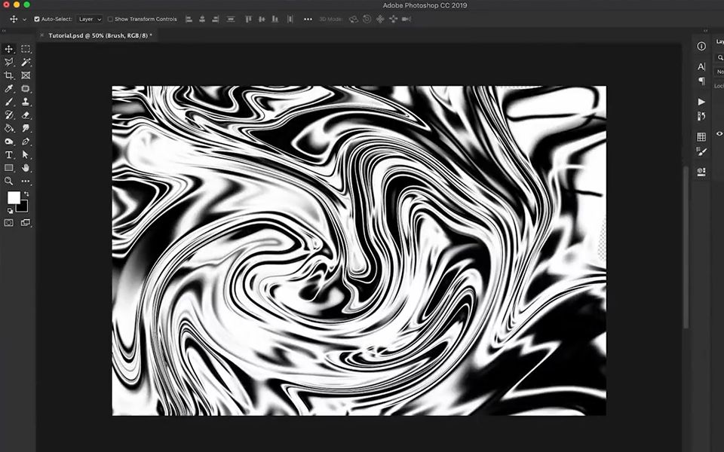724x452 pixels.
Task: Select the Brush tool
Action: click(x=9, y=102)
